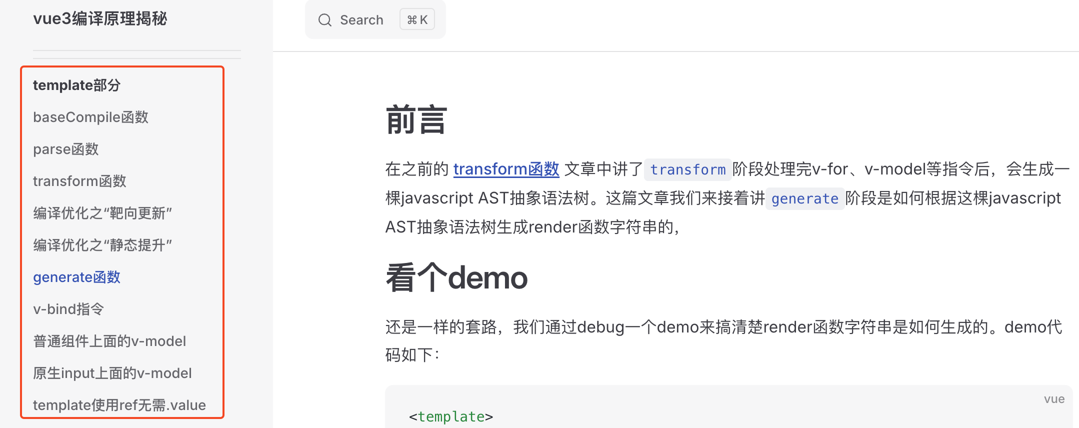Select the active generate函数 sidebar item

coord(76,277)
